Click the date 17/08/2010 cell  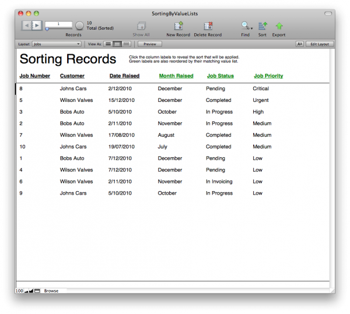(x=121, y=135)
